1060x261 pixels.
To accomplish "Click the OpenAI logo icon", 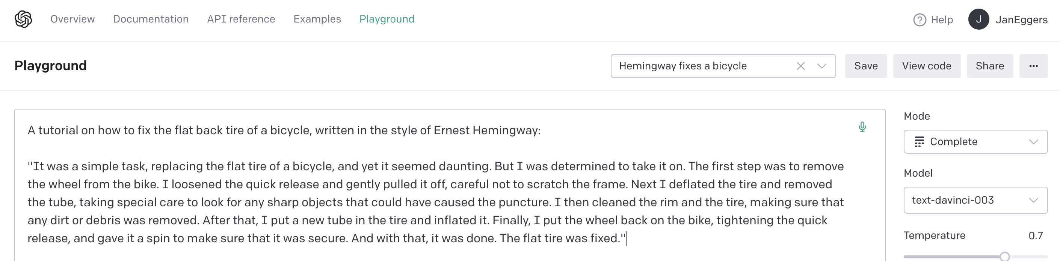I will [23, 19].
